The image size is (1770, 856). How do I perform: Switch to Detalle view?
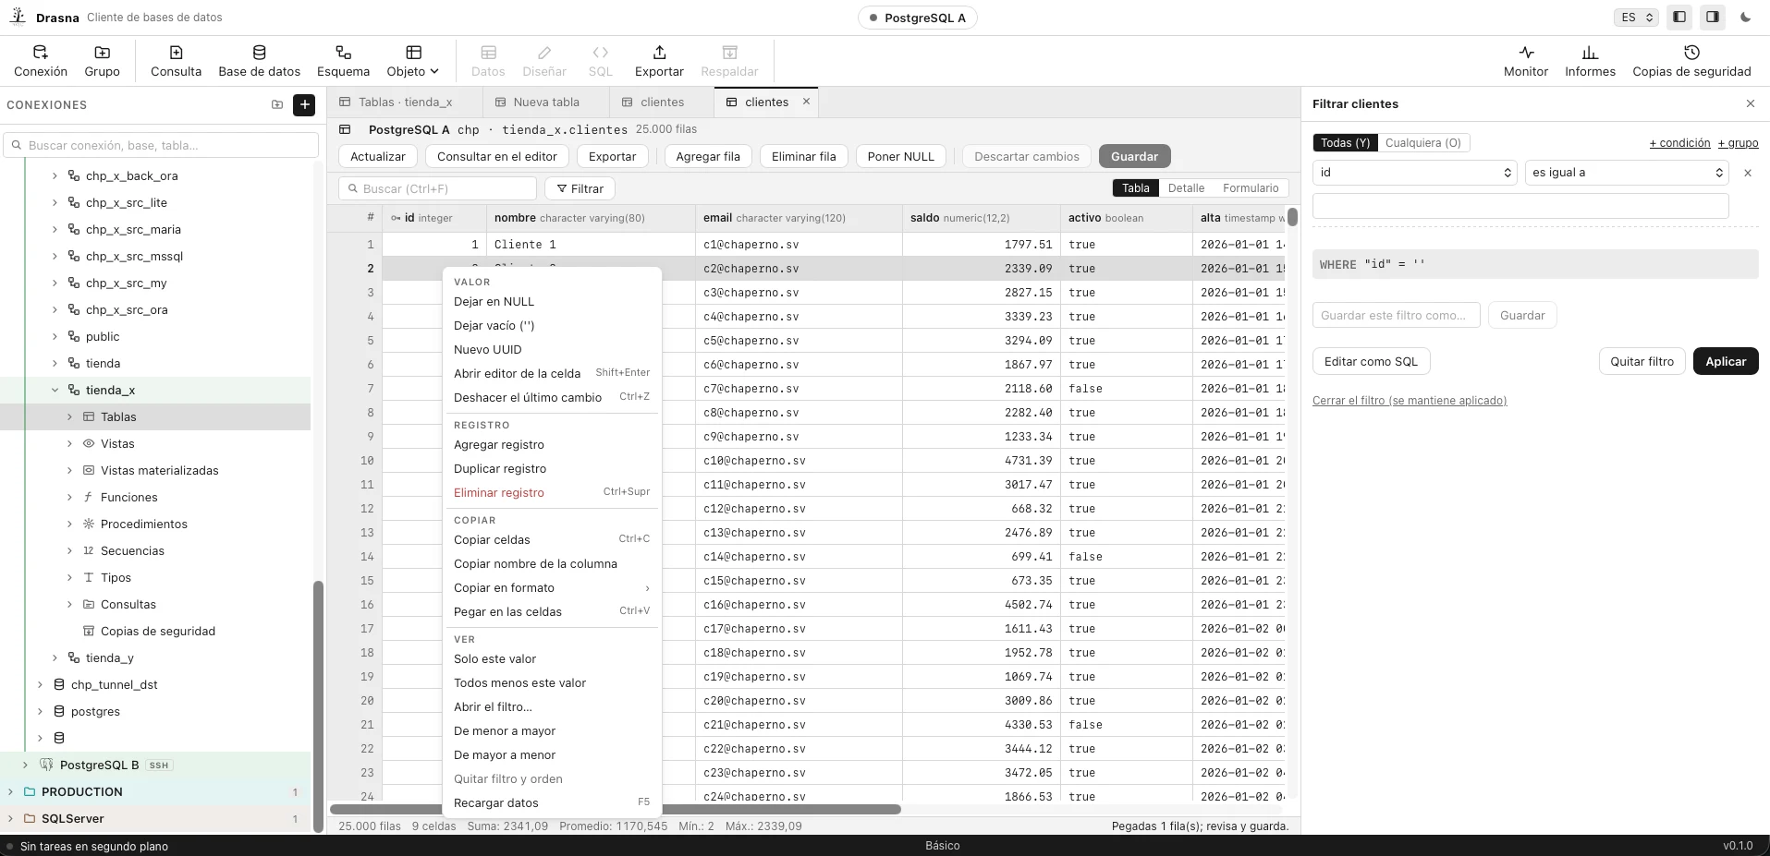pos(1186,188)
